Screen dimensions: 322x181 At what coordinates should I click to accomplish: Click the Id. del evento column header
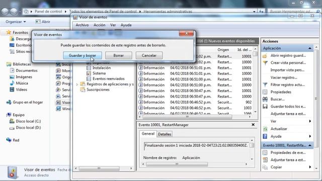[244, 50]
